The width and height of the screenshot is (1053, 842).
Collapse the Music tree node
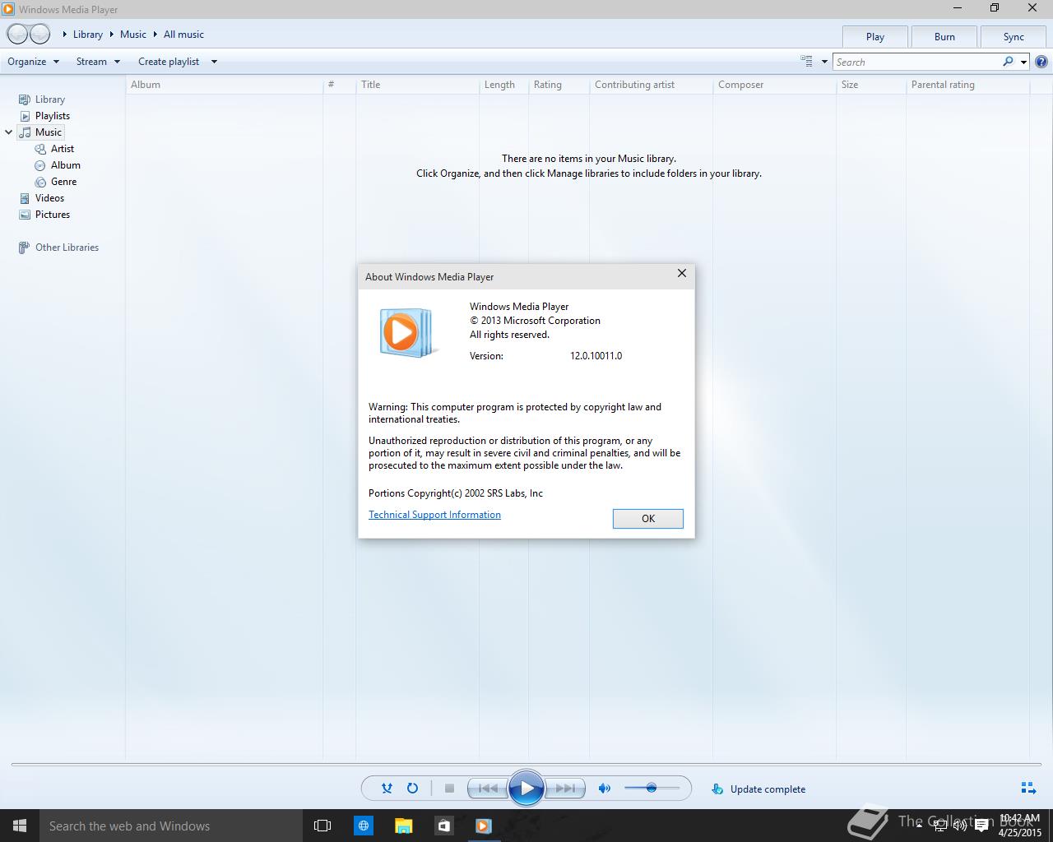tap(9, 132)
